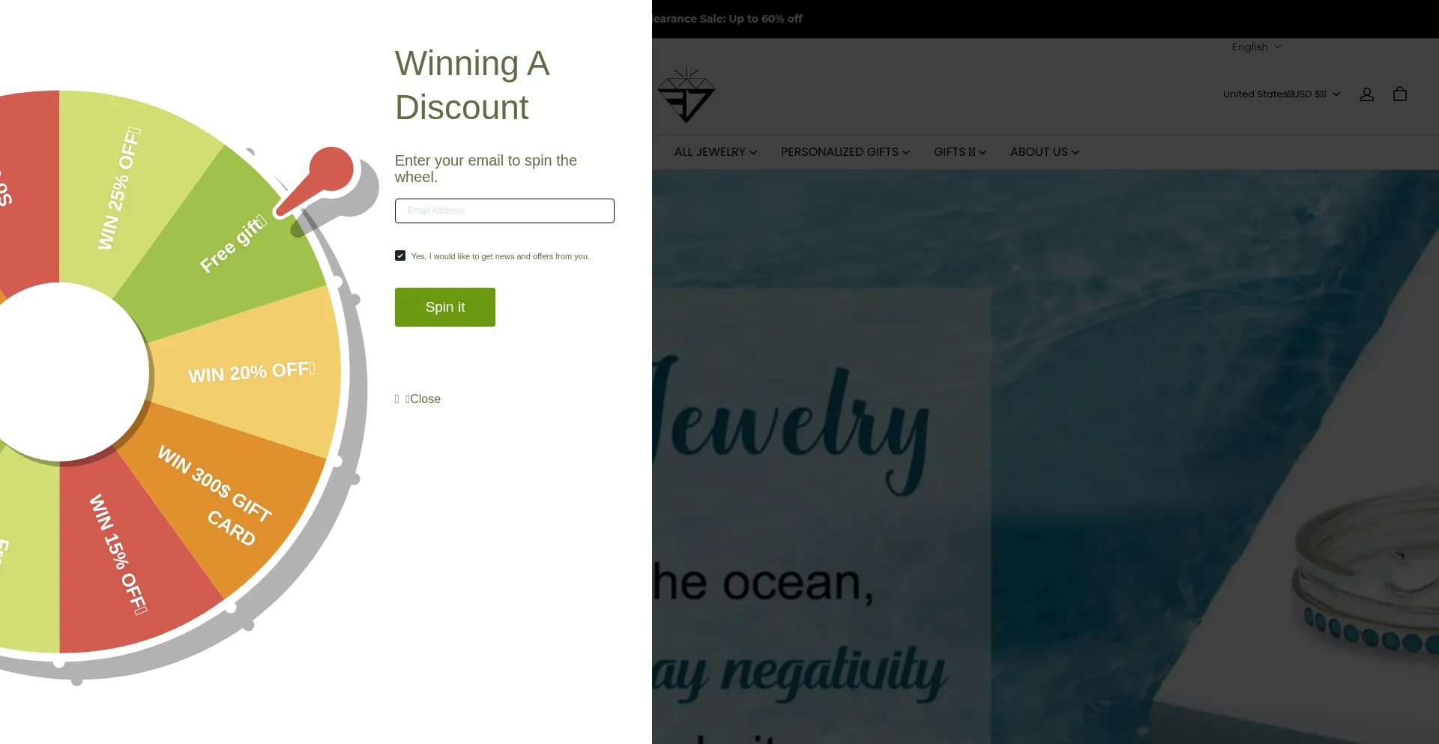
Task: Click the white center hub of wheel
Action: (61, 372)
